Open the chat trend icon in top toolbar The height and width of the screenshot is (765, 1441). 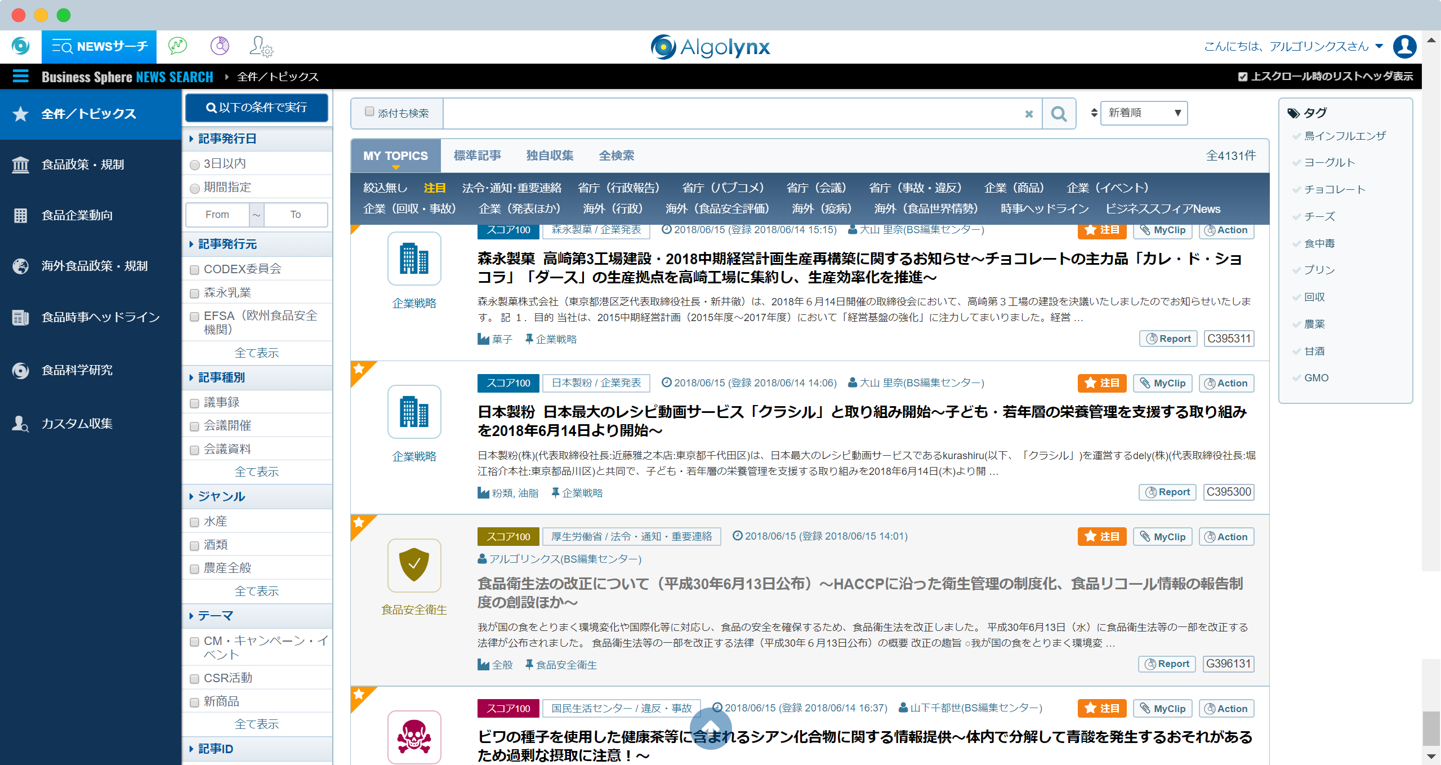pyautogui.click(x=177, y=46)
